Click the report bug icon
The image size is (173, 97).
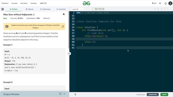(64, 14)
